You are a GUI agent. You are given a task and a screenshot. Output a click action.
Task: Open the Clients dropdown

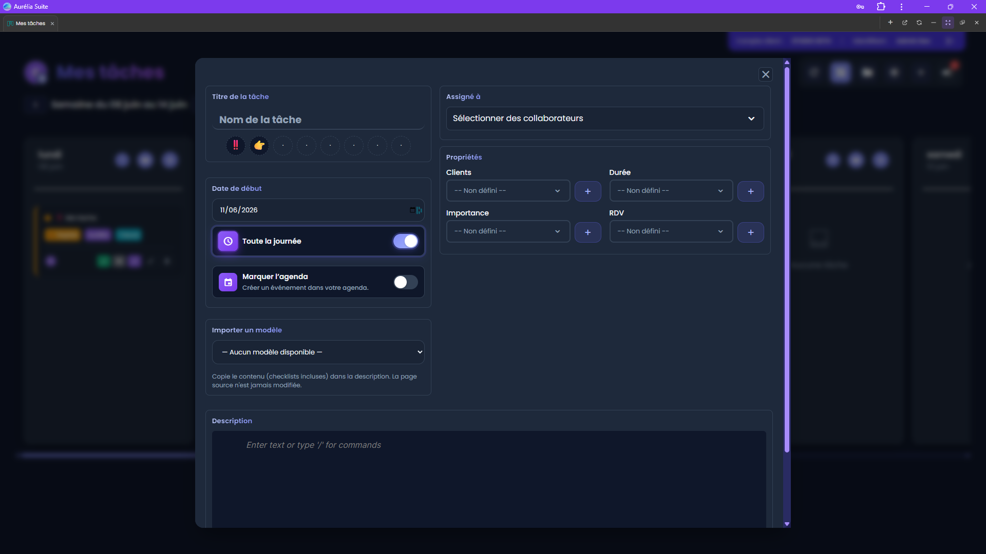[508, 191]
